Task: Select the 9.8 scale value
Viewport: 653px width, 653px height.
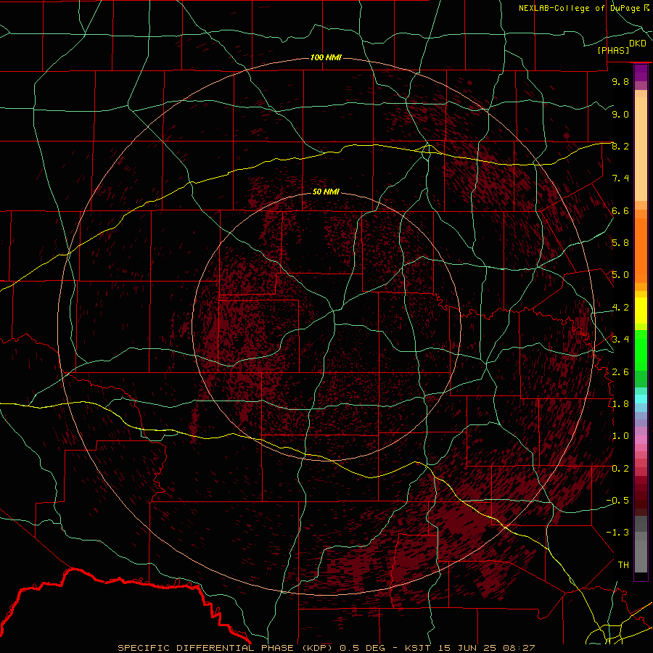Action: click(620, 81)
